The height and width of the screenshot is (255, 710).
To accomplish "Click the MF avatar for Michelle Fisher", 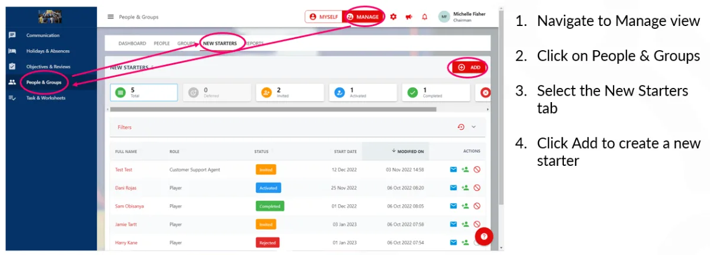I will pos(444,17).
